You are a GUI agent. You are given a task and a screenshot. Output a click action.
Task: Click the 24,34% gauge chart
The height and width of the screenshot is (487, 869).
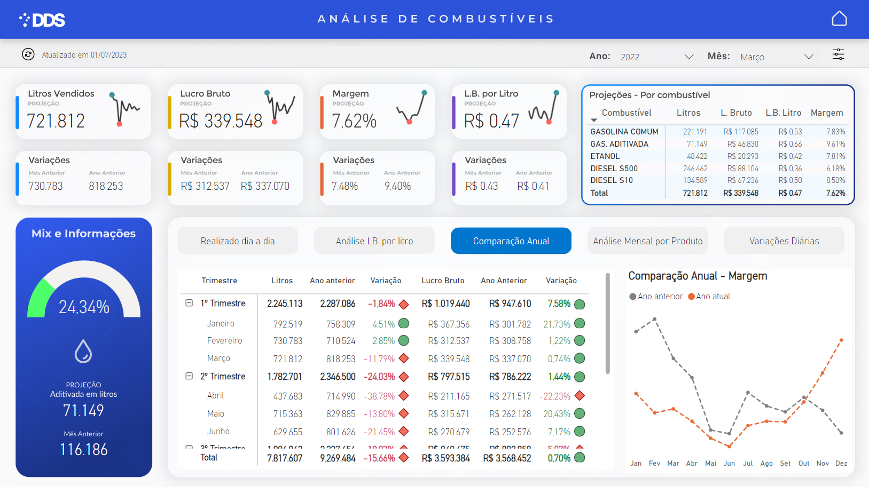click(84, 289)
